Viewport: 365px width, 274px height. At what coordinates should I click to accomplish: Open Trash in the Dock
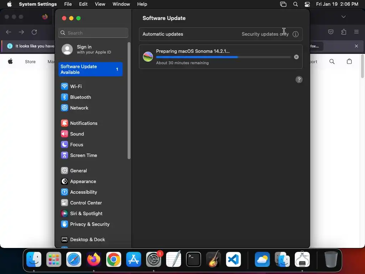[x=331, y=259]
